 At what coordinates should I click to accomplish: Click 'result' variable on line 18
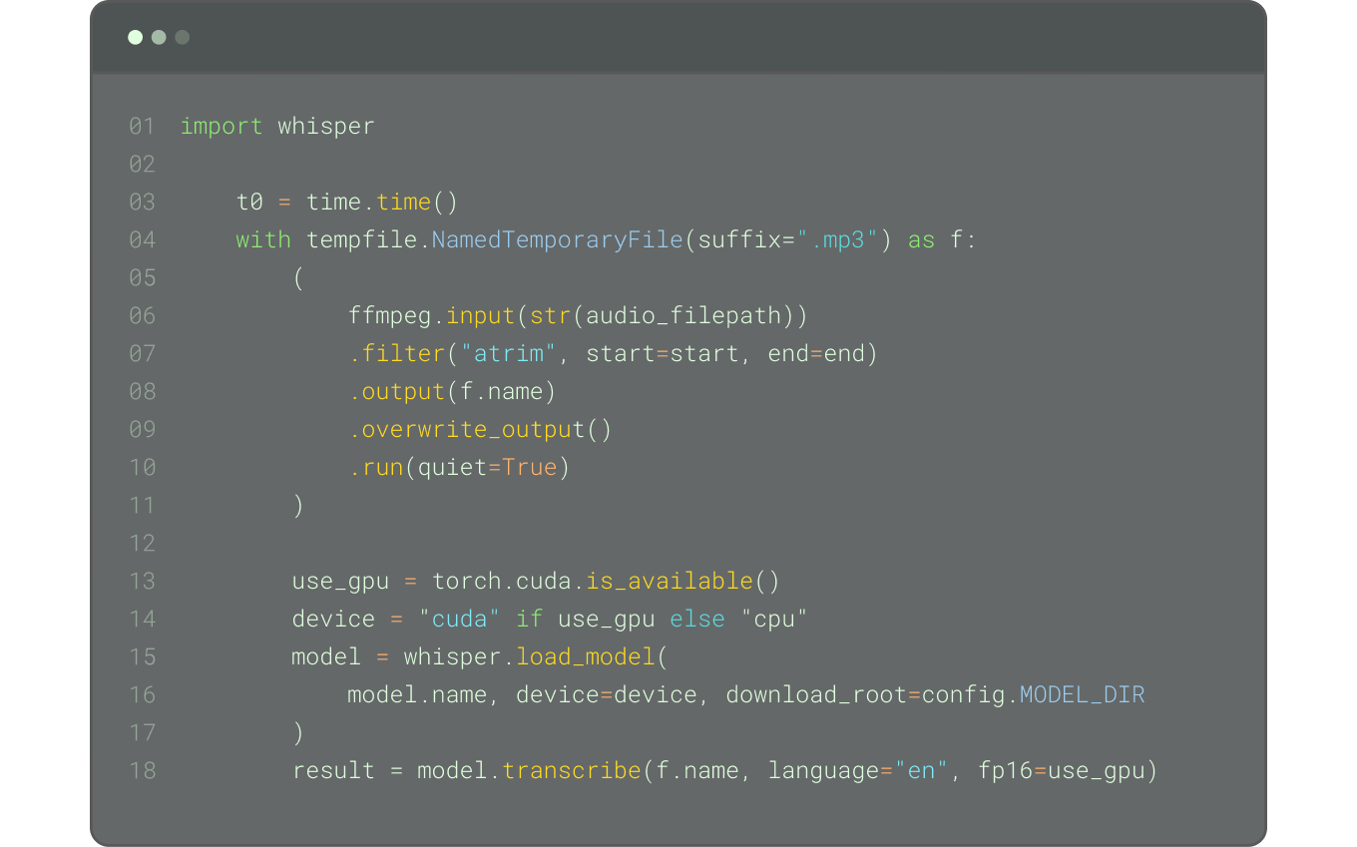coord(333,771)
